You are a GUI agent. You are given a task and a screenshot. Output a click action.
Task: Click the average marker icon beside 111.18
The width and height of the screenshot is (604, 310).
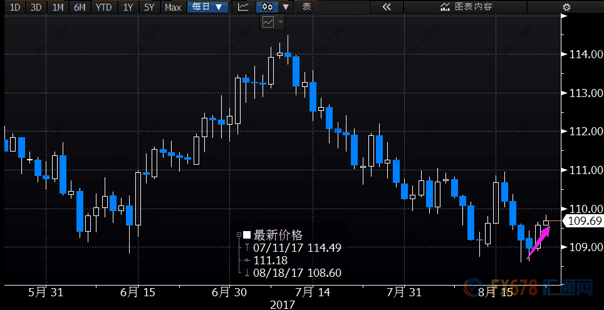click(247, 261)
